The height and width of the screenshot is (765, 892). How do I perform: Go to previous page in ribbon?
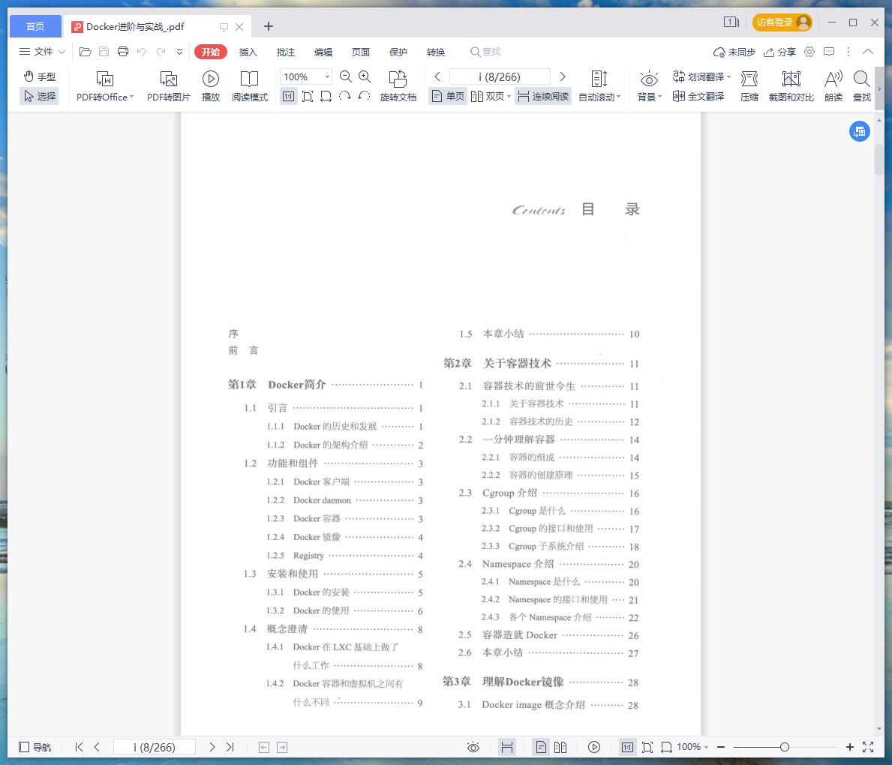(437, 76)
